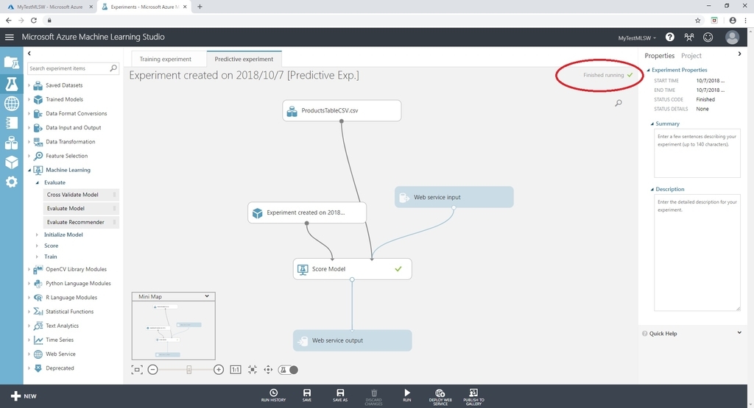Open the Experiments flask sidebar icon
This screenshot has width=754, height=408.
click(12, 84)
